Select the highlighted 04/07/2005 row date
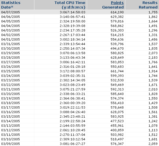 tap(11, 12)
